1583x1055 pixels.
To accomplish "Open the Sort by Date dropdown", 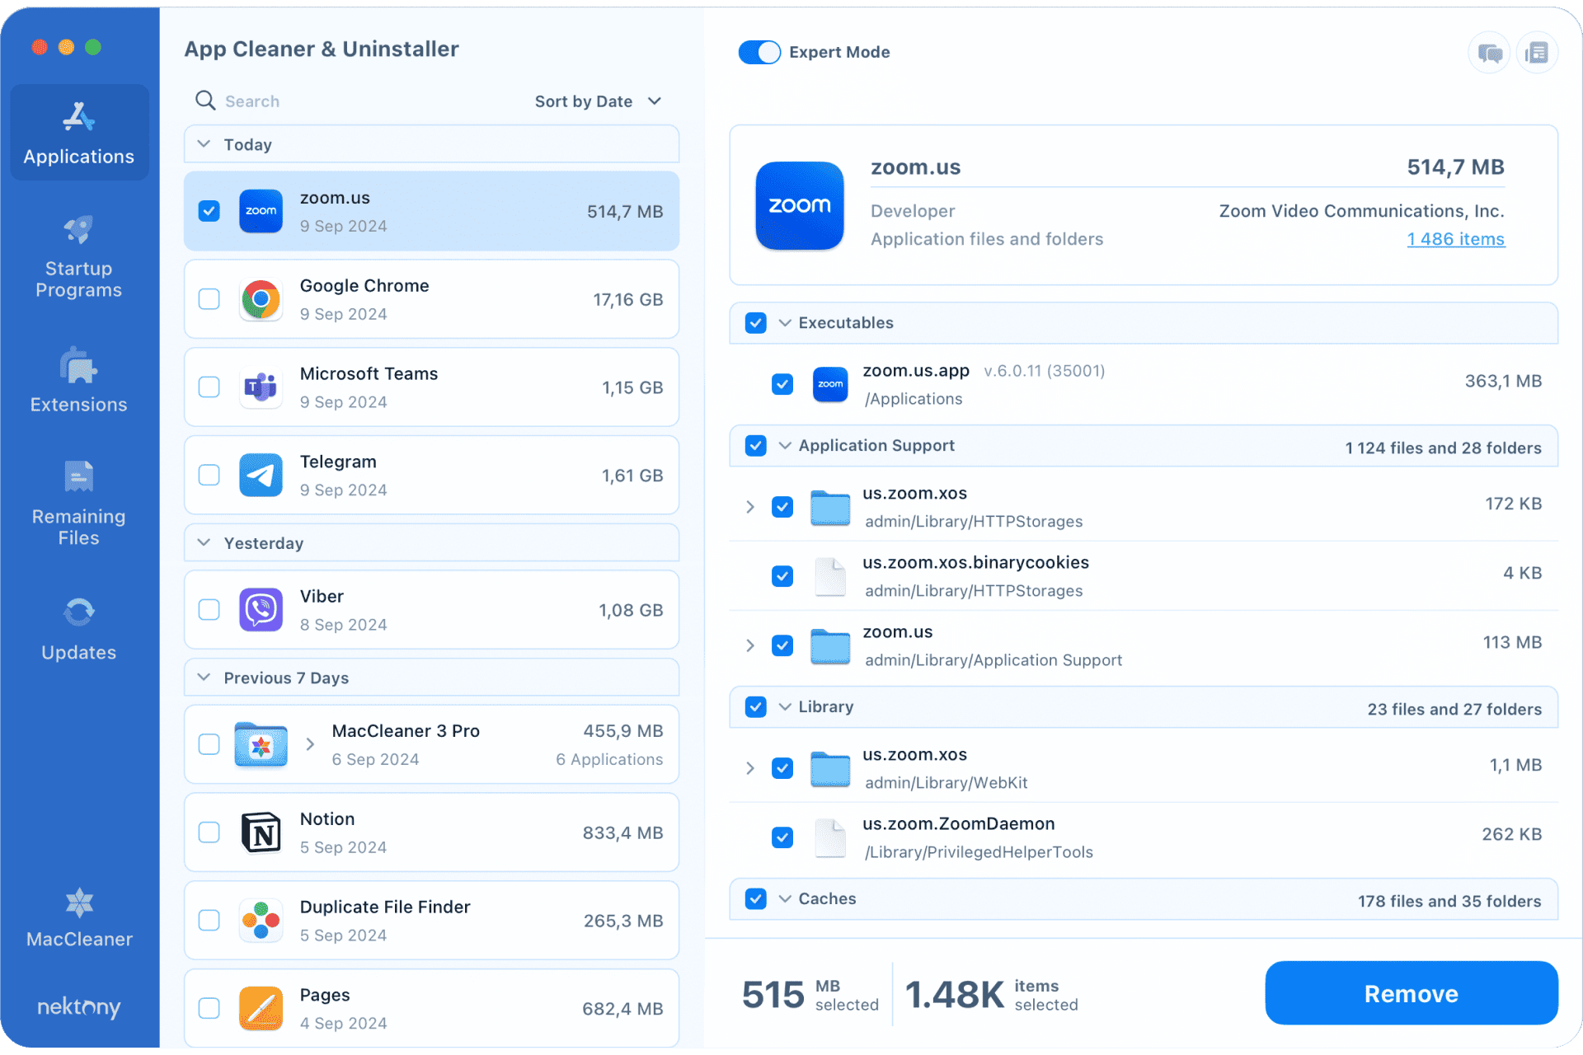I will pos(598,101).
